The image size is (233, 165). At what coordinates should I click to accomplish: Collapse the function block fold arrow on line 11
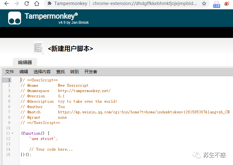click(13, 133)
